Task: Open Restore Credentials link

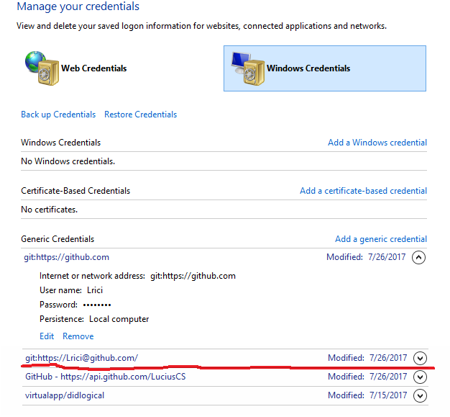Action: tap(141, 115)
